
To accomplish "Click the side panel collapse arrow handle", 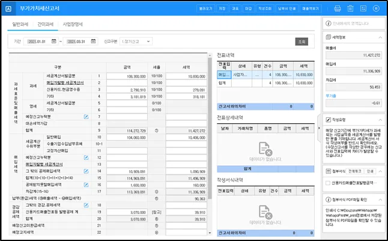I will coord(319,128).
